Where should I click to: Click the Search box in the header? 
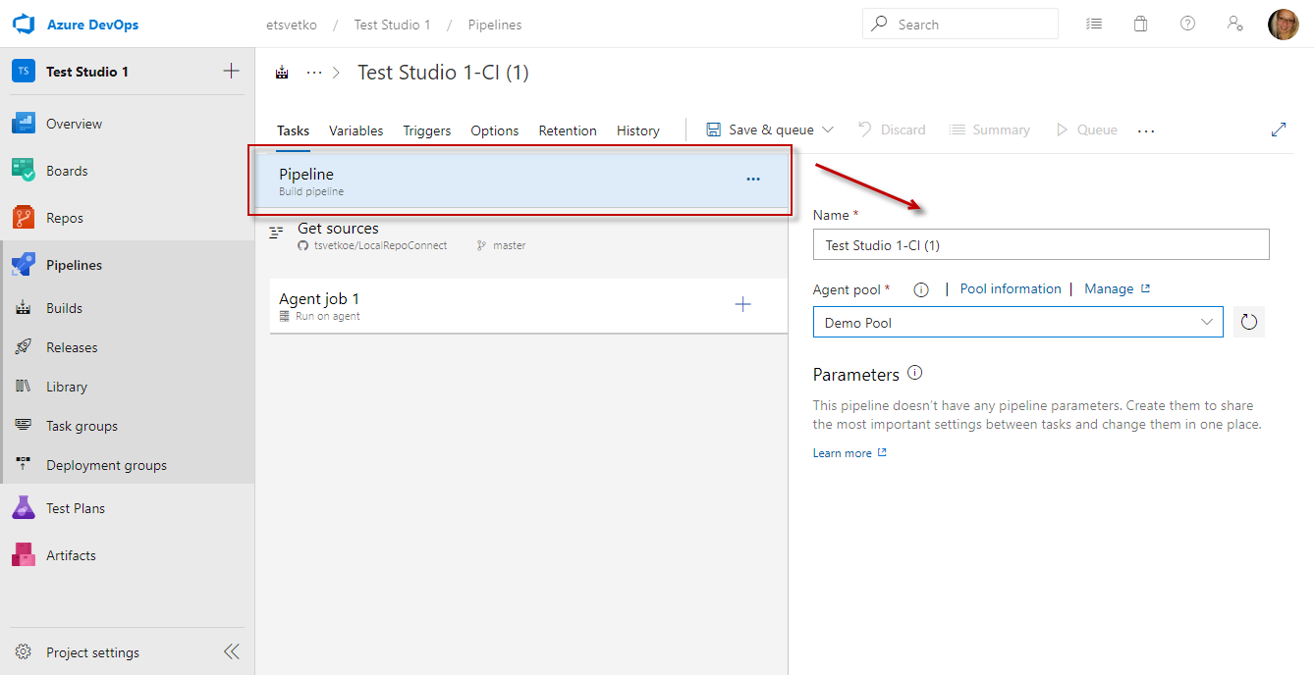[x=960, y=24]
